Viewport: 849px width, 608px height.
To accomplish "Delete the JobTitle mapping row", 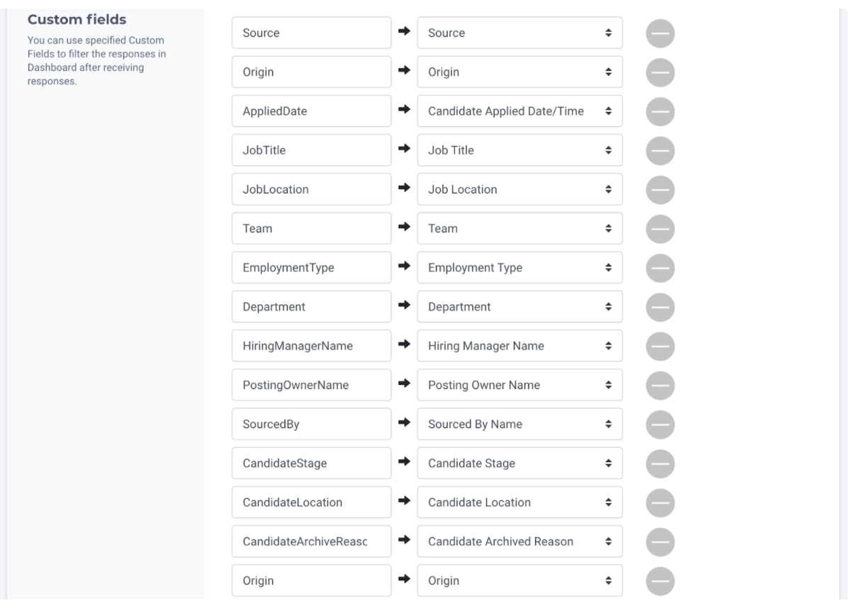I will click(x=660, y=151).
